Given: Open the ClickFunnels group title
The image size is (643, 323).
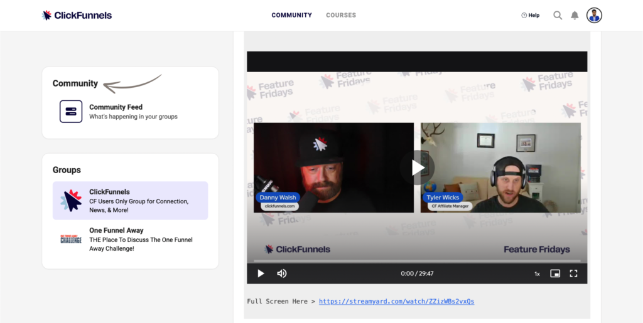Looking at the screenshot, I should tap(109, 191).
